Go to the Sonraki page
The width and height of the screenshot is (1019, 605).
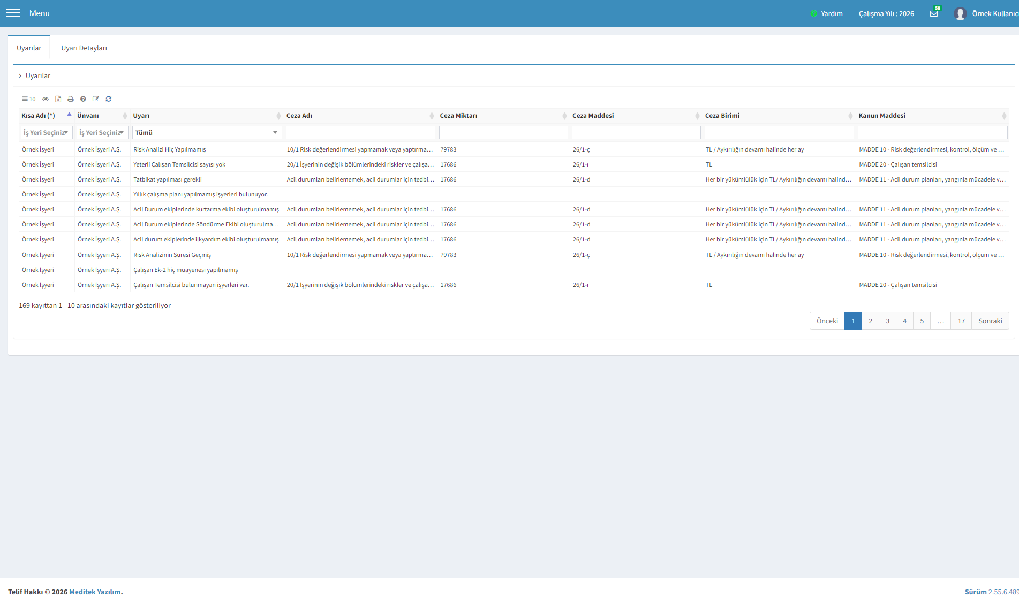(990, 321)
